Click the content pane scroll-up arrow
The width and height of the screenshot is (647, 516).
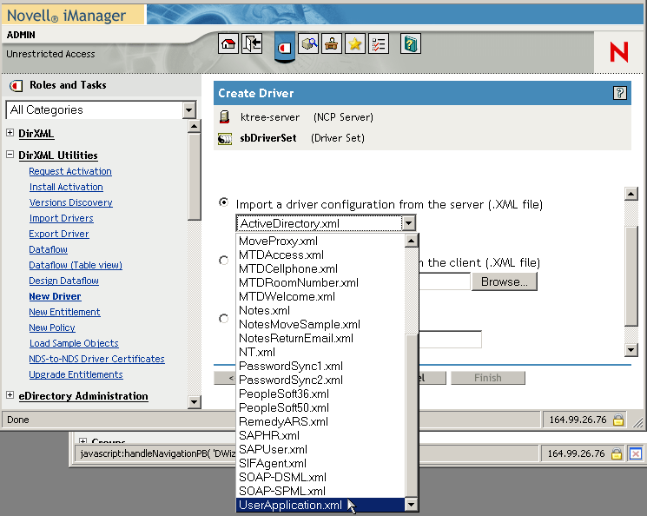[631, 194]
